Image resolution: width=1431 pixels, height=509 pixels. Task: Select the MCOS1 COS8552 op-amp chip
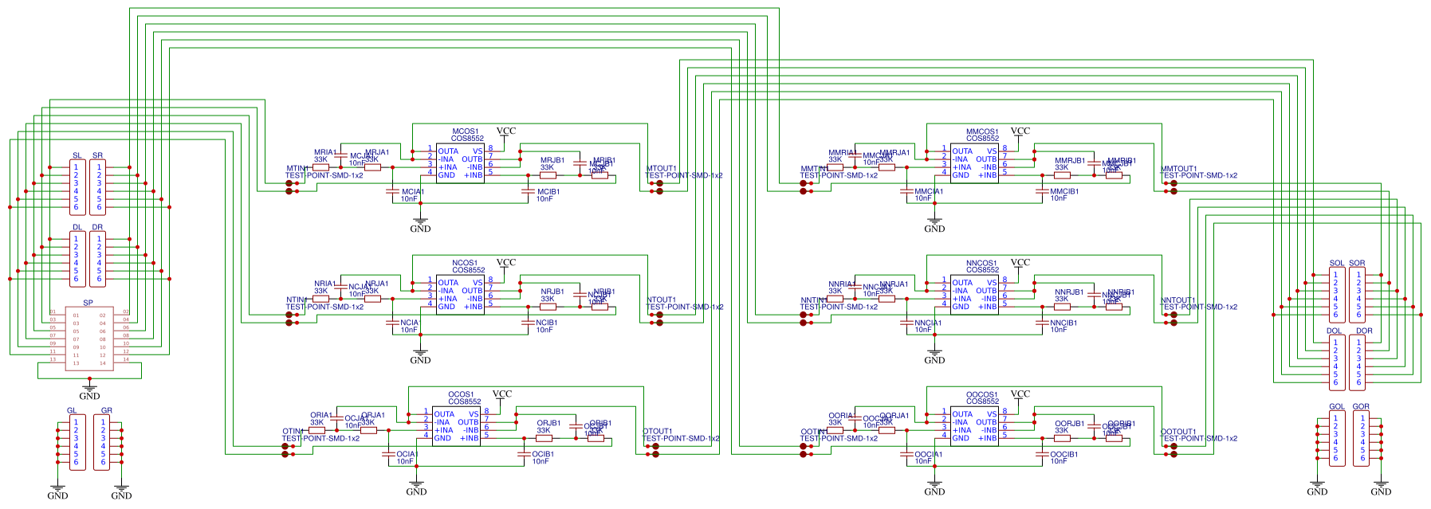click(x=460, y=162)
